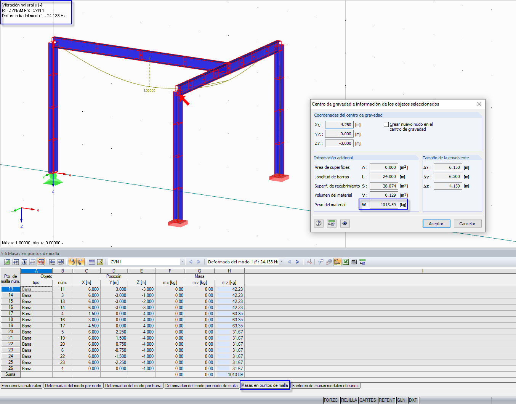Viewport: 516px width, 404px height.
Task: Switch to 'Deformadas del modo por barra' tab
Action: 133,386
